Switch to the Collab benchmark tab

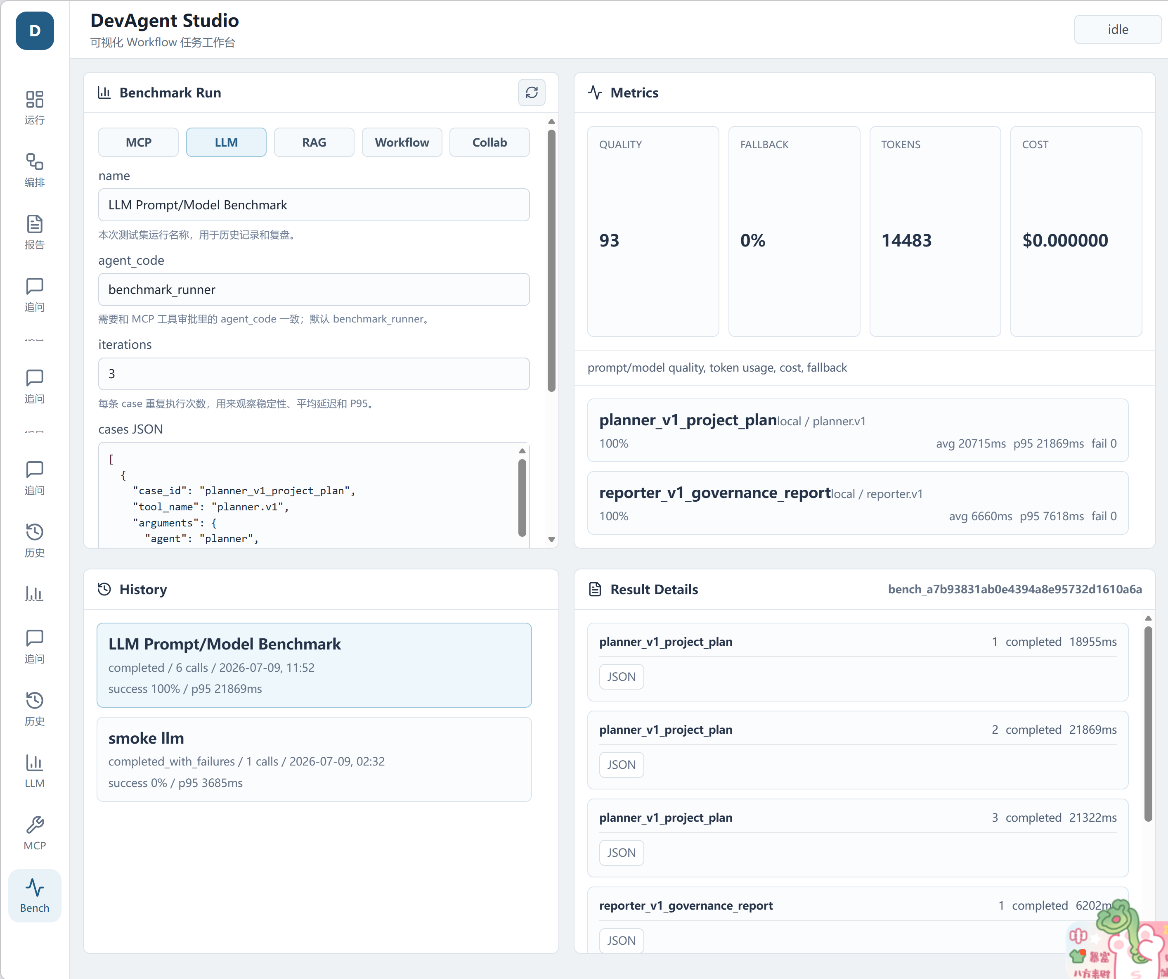pyautogui.click(x=489, y=142)
